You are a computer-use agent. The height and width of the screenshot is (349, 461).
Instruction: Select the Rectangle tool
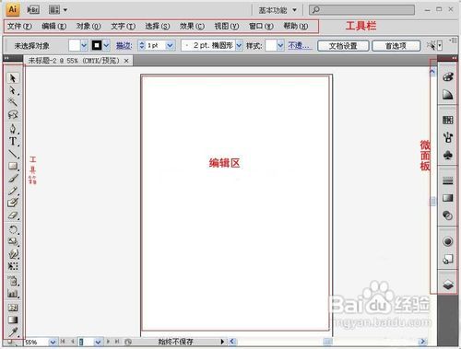point(13,166)
